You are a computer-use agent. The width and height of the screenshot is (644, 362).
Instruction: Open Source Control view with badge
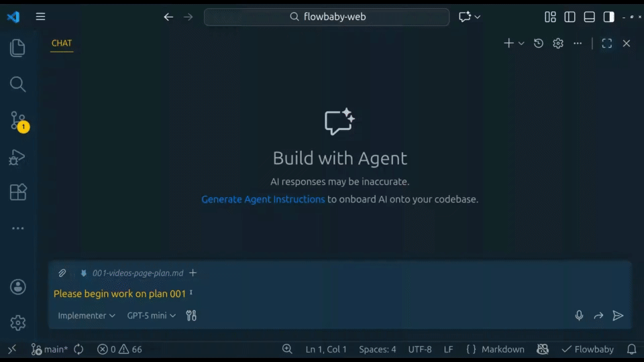19,121
